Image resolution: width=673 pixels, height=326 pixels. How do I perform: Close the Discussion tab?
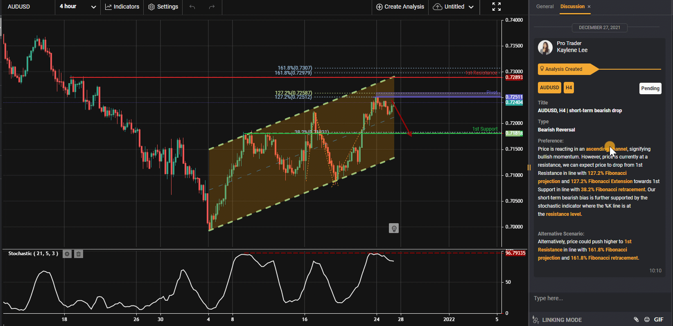[x=589, y=7]
